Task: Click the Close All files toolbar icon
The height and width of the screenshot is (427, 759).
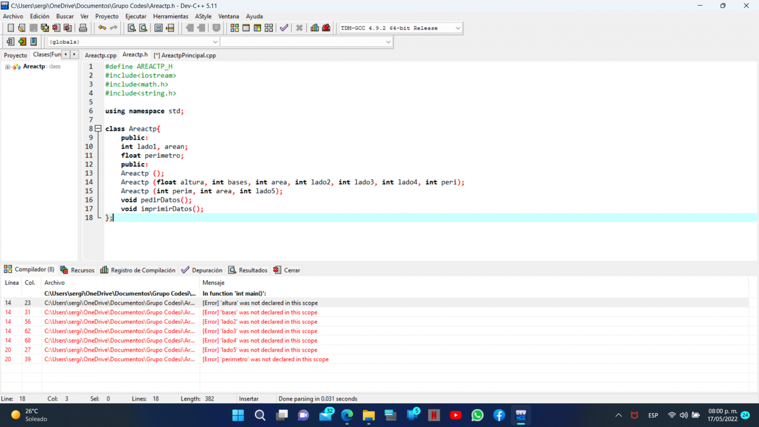Action: pos(68,28)
